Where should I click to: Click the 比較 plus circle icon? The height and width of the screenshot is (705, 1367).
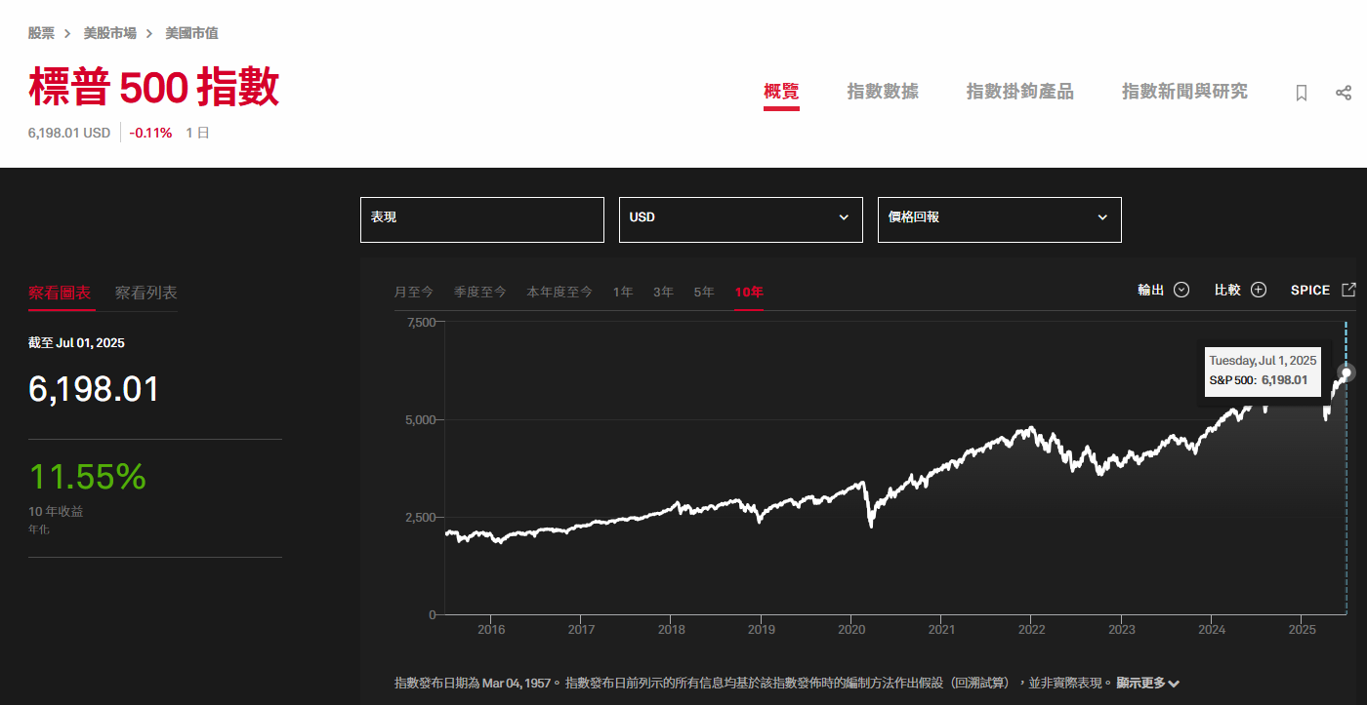(1259, 290)
